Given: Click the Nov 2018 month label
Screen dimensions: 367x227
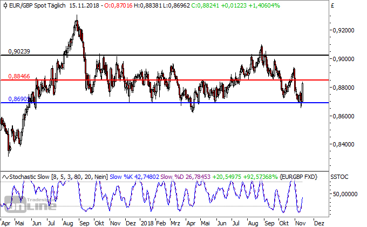Looking at the screenshot, I should (x=301, y=223).
